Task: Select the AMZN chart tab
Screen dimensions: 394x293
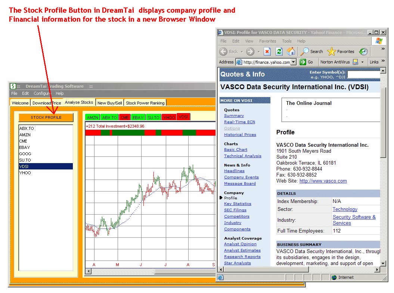Action: pos(93,118)
